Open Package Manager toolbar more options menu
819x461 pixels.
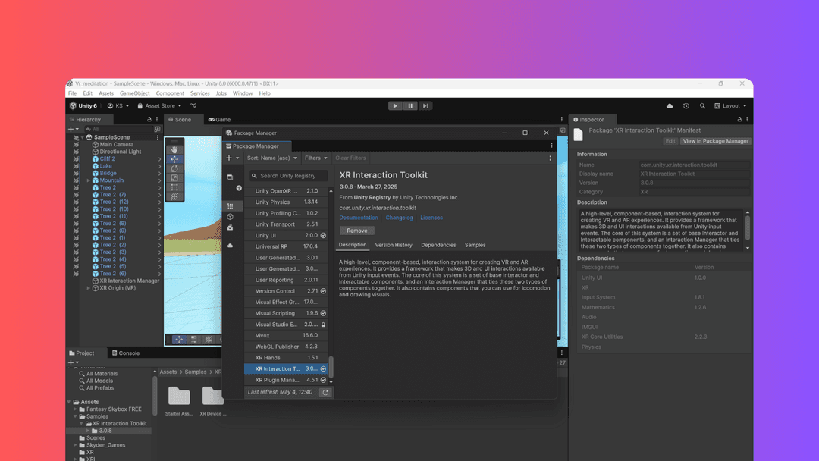pyautogui.click(x=550, y=158)
